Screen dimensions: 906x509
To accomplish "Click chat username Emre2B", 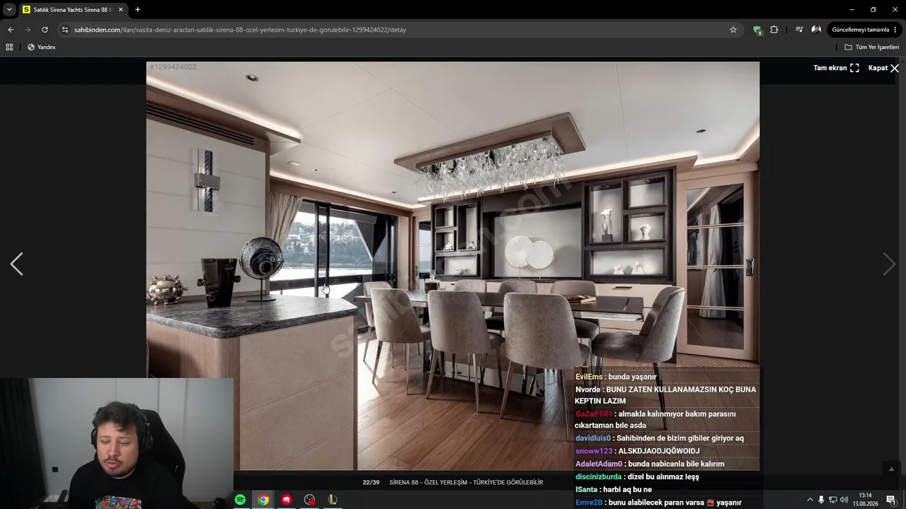I will [589, 503].
